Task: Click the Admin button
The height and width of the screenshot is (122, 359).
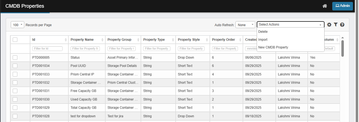Action: coord(342,6)
